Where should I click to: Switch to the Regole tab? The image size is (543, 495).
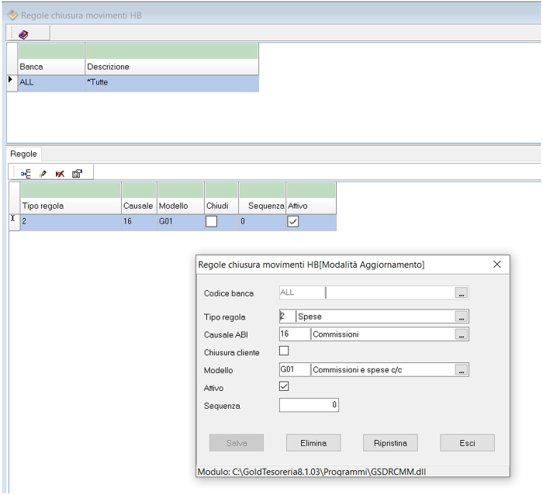click(x=23, y=154)
